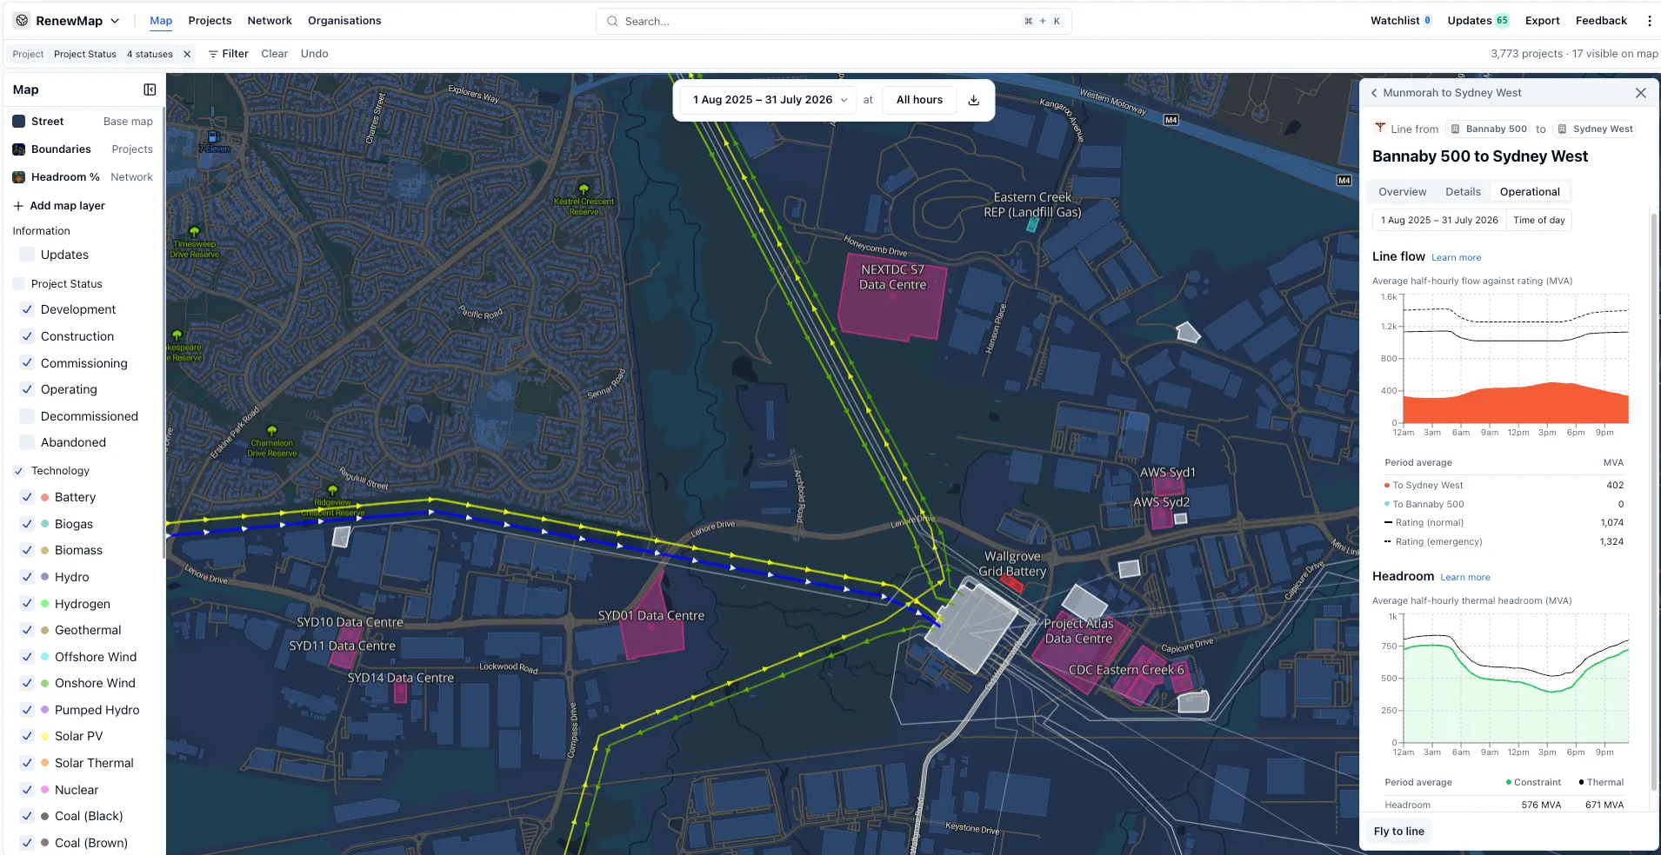Click the Eastern Creek REP landfill gas marker
The image size is (1661, 855).
point(1032,224)
